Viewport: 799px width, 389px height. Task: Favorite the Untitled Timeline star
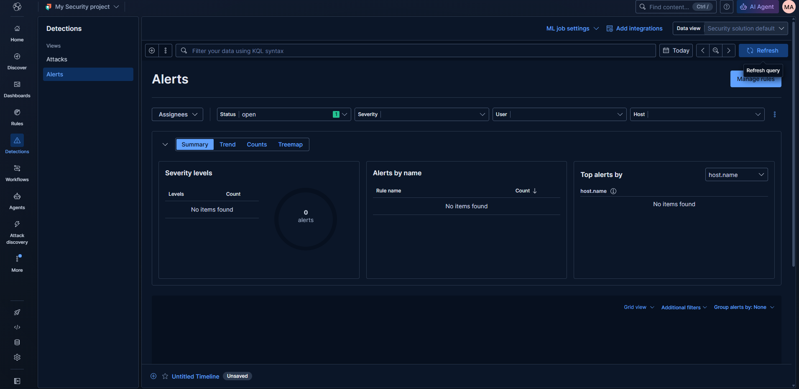(x=165, y=376)
